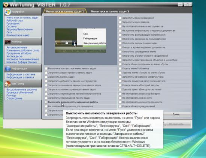The width and height of the screenshot is (206, 158).
Task: Toggle Отключить сокращенные меню
Action: pyautogui.click(x=120, y=52)
